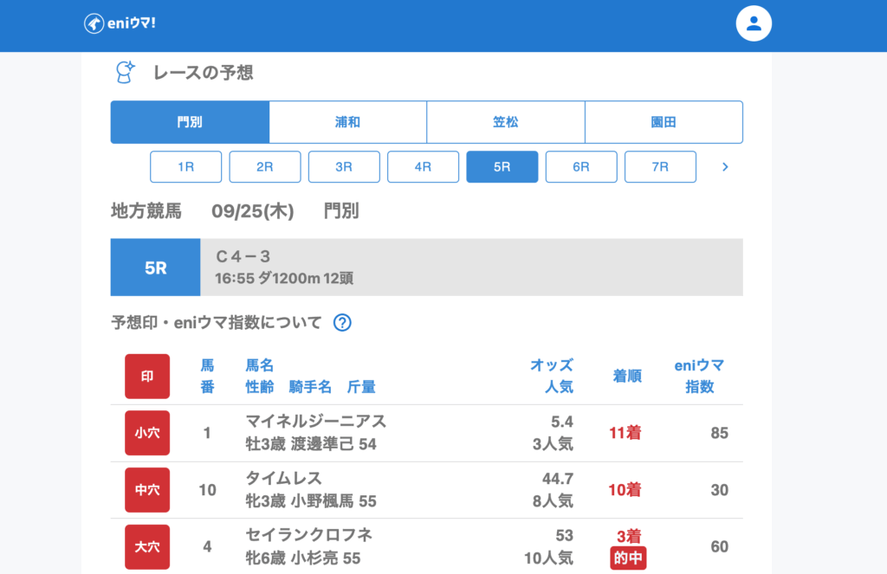Switch to the 笠松 racecourse tab

click(506, 122)
